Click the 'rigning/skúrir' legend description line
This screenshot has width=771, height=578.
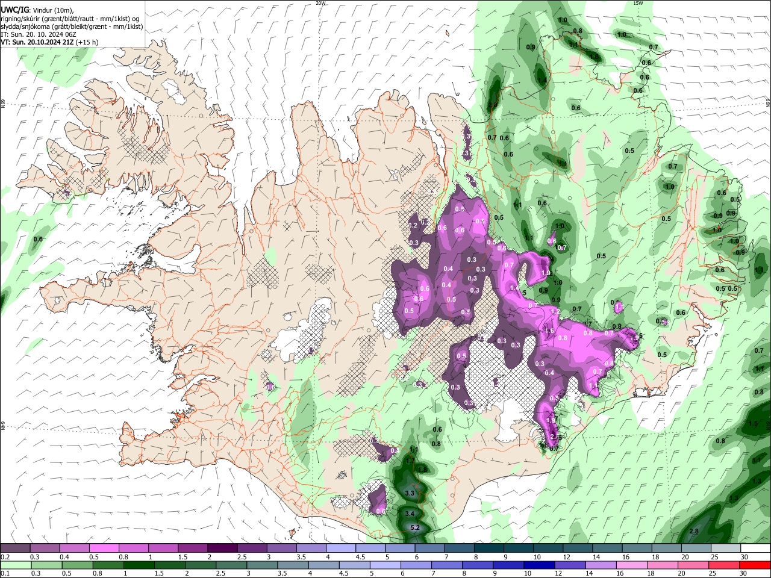point(70,18)
